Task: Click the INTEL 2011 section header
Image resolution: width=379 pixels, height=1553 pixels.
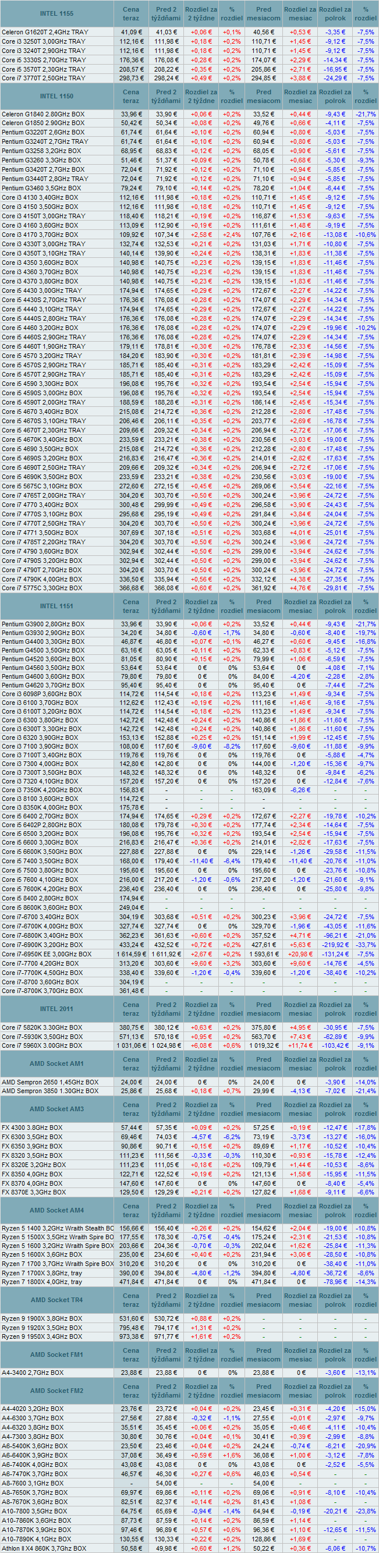Action: (56, 1009)
